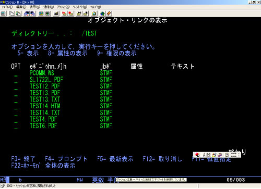Screen dimensions: 261x189
Task: Open the 編集(E) menu
Action: 21,7
